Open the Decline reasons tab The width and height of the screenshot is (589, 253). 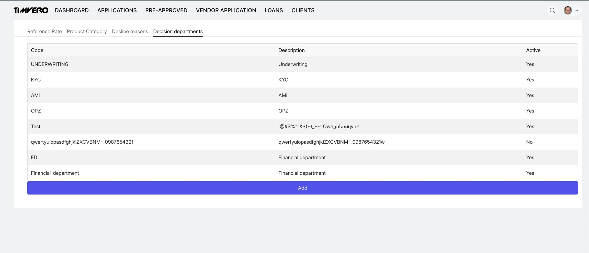click(130, 31)
